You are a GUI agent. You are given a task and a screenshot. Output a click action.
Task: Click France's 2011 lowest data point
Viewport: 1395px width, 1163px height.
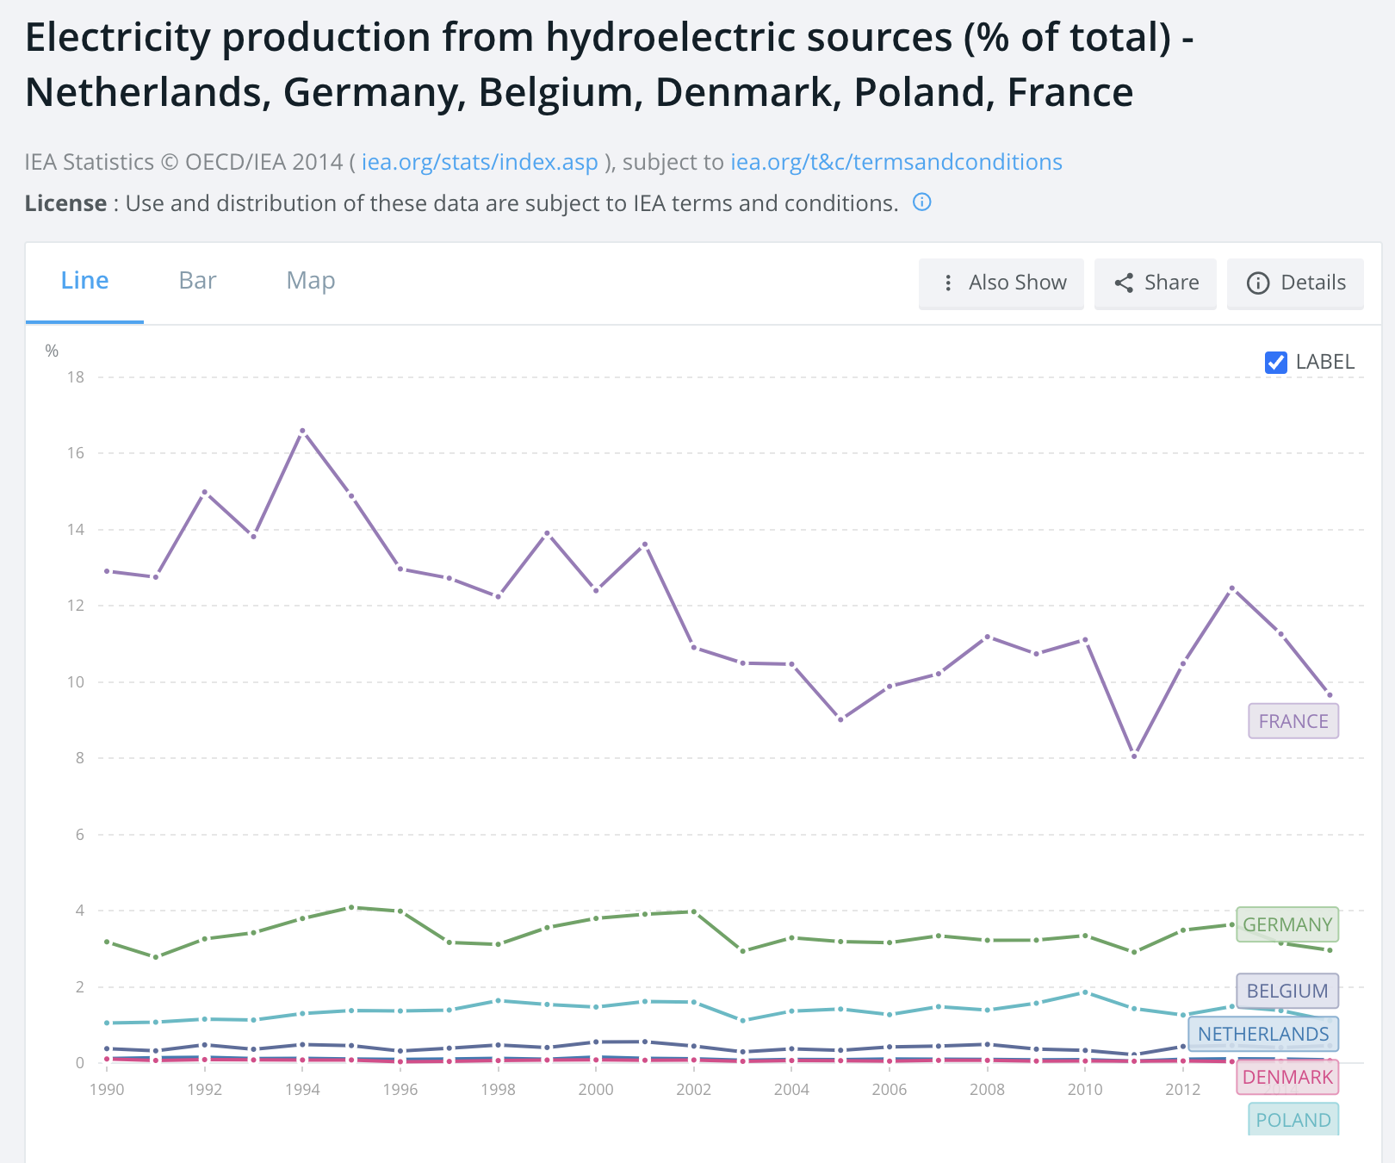pyautogui.click(x=1134, y=756)
